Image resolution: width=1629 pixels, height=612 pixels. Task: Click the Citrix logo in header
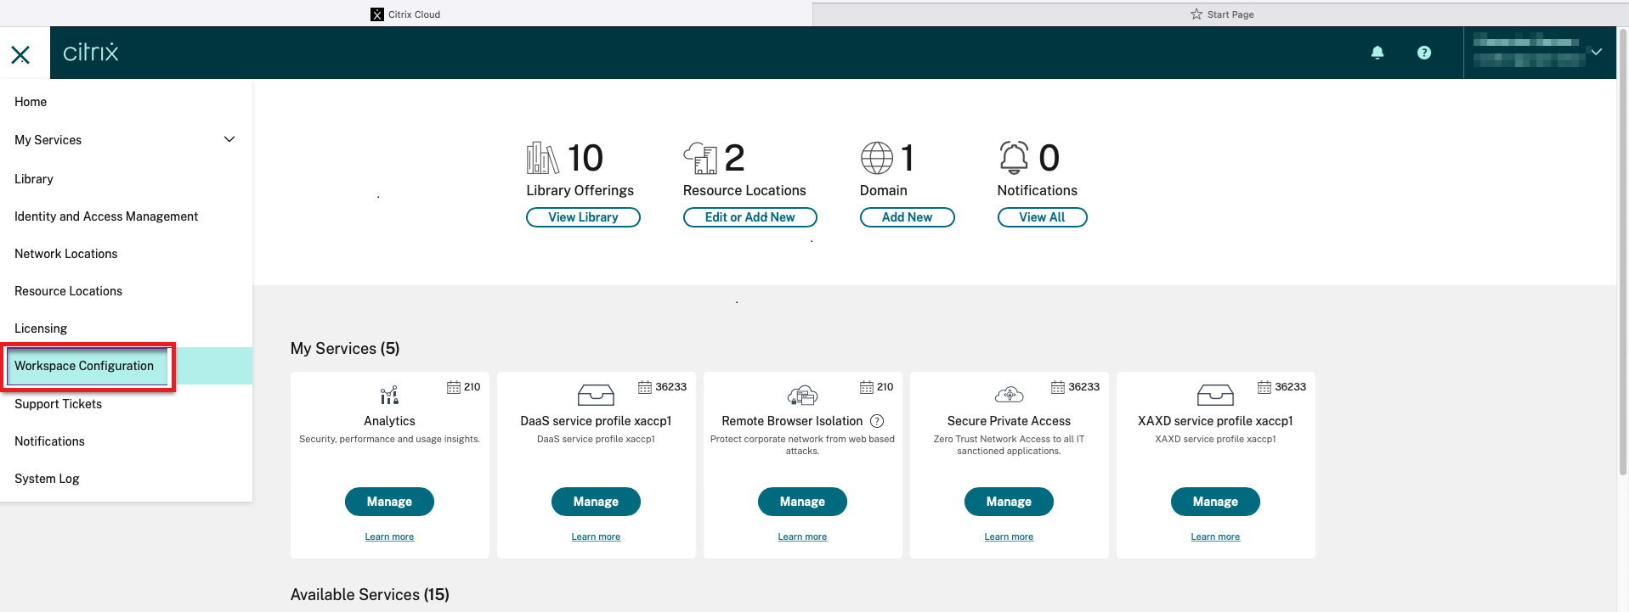[x=91, y=53]
